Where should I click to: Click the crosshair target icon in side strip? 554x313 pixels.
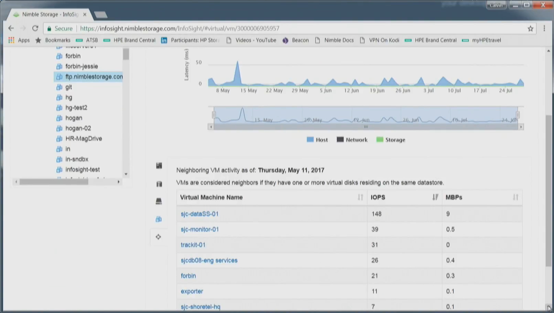(158, 237)
